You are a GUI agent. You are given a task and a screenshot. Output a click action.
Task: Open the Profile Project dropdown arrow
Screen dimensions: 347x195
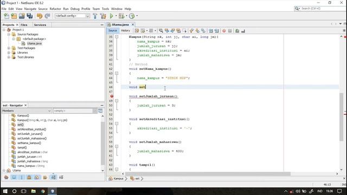point(137,16)
